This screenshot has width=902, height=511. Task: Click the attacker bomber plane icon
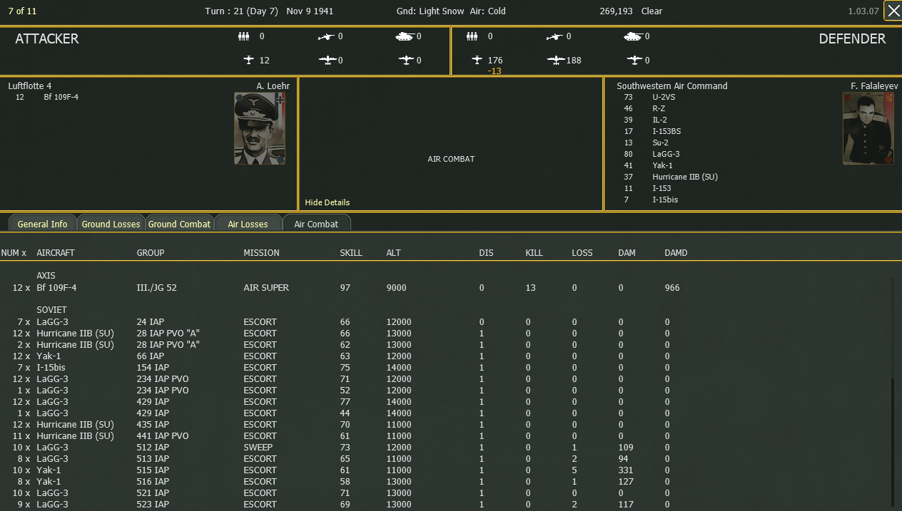[328, 61]
